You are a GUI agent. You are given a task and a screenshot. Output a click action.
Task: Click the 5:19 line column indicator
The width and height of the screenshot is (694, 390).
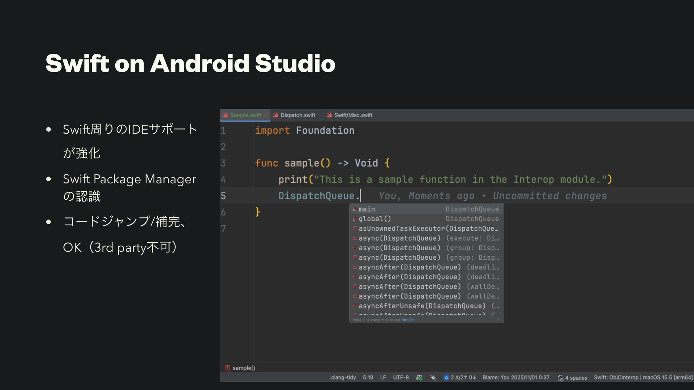368,378
